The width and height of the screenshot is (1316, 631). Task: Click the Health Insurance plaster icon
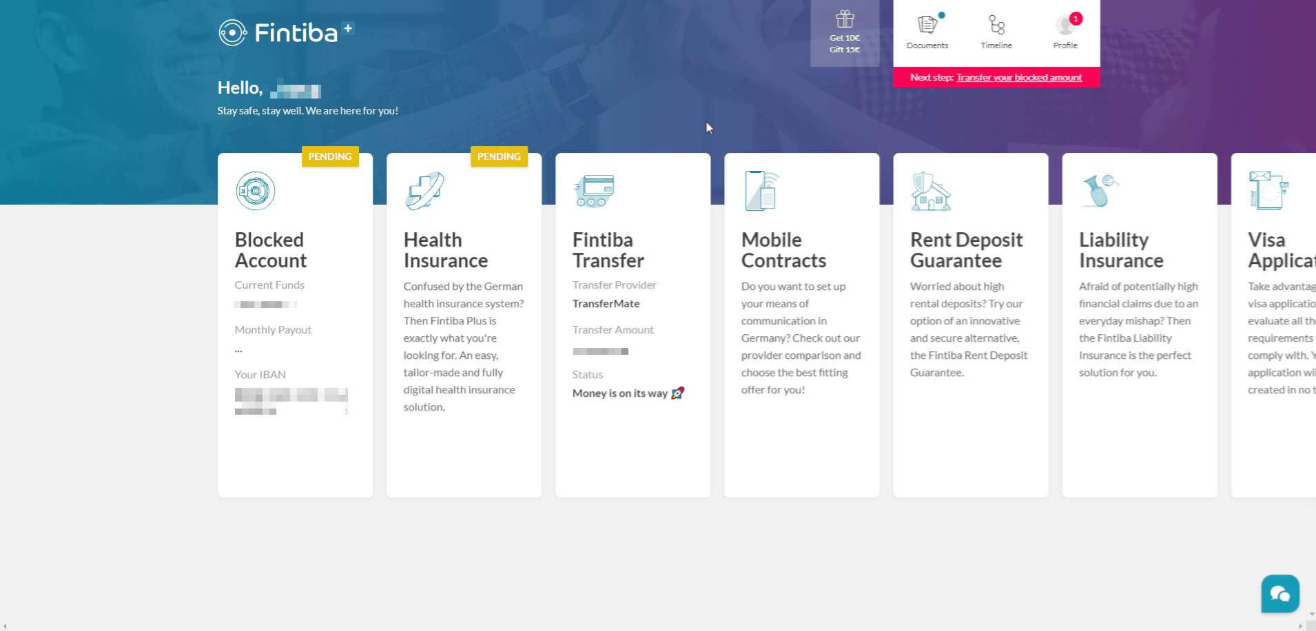click(x=425, y=191)
